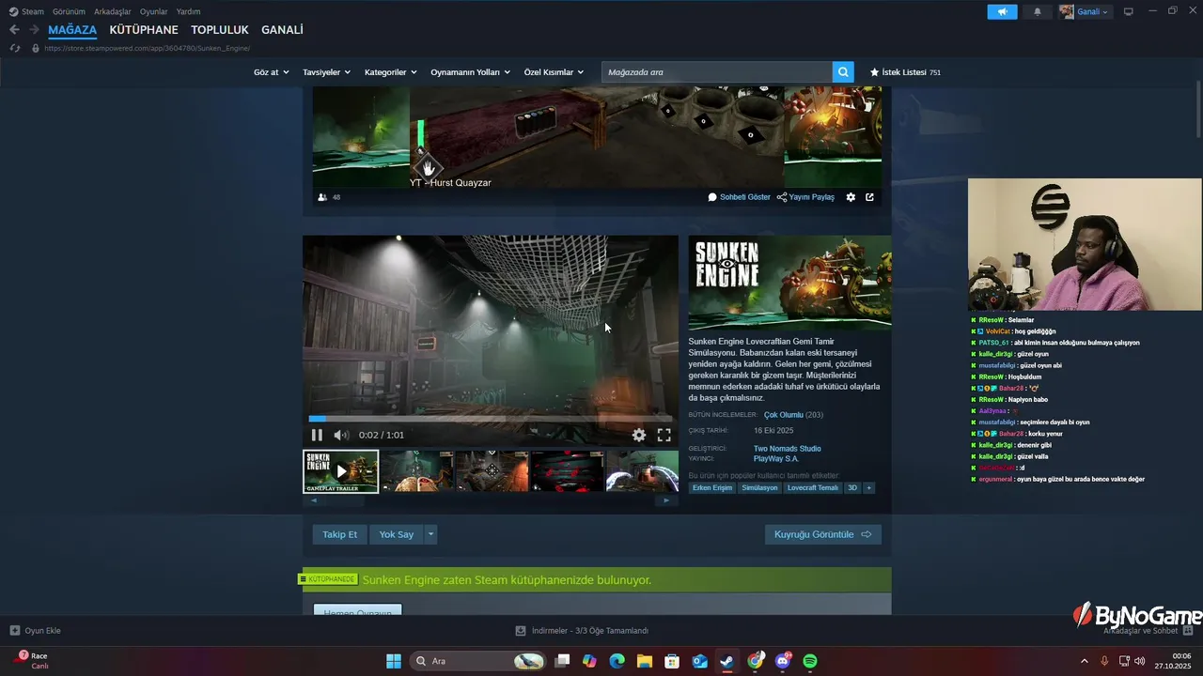1203x676 pixels.
Task: Open the Ganali account dropdown
Action: point(1085,11)
